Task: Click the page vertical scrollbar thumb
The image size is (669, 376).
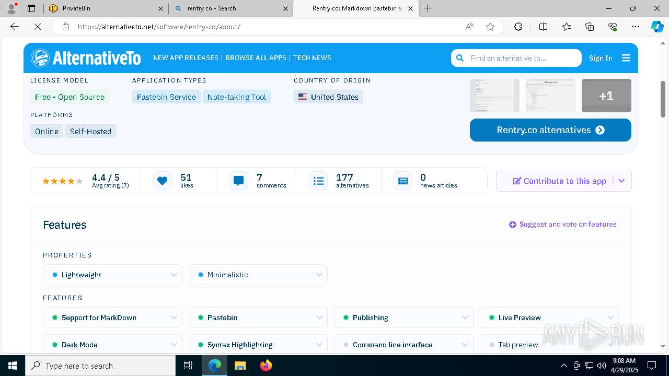Action: tap(663, 99)
